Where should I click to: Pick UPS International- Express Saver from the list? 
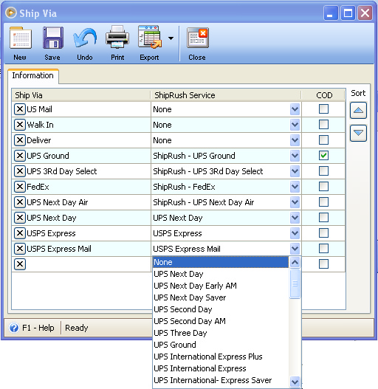point(221,380)
